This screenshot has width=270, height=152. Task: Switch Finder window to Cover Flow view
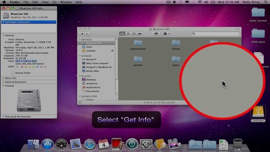[140, 34]
